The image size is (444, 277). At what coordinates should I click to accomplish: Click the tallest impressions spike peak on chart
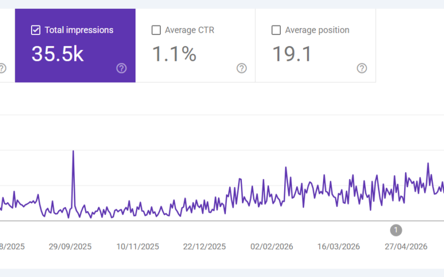(x=73, y=151)
